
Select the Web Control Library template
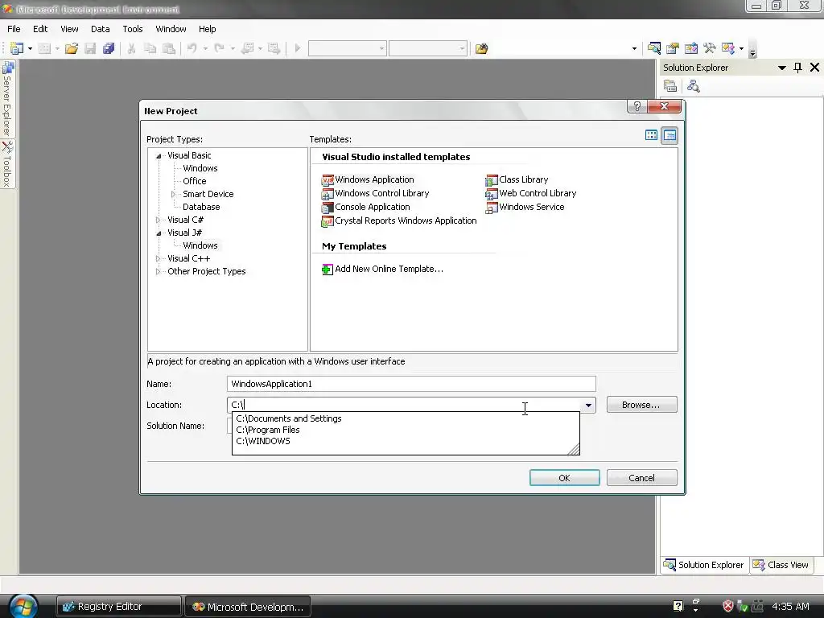coord(531,193)
